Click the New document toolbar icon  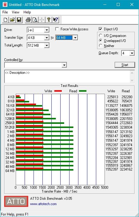click(x=5, y=20)
